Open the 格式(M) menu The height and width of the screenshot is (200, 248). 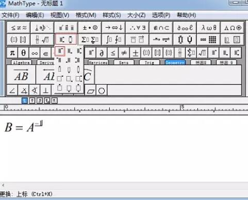pyautogui.click(x=86, y=15)
